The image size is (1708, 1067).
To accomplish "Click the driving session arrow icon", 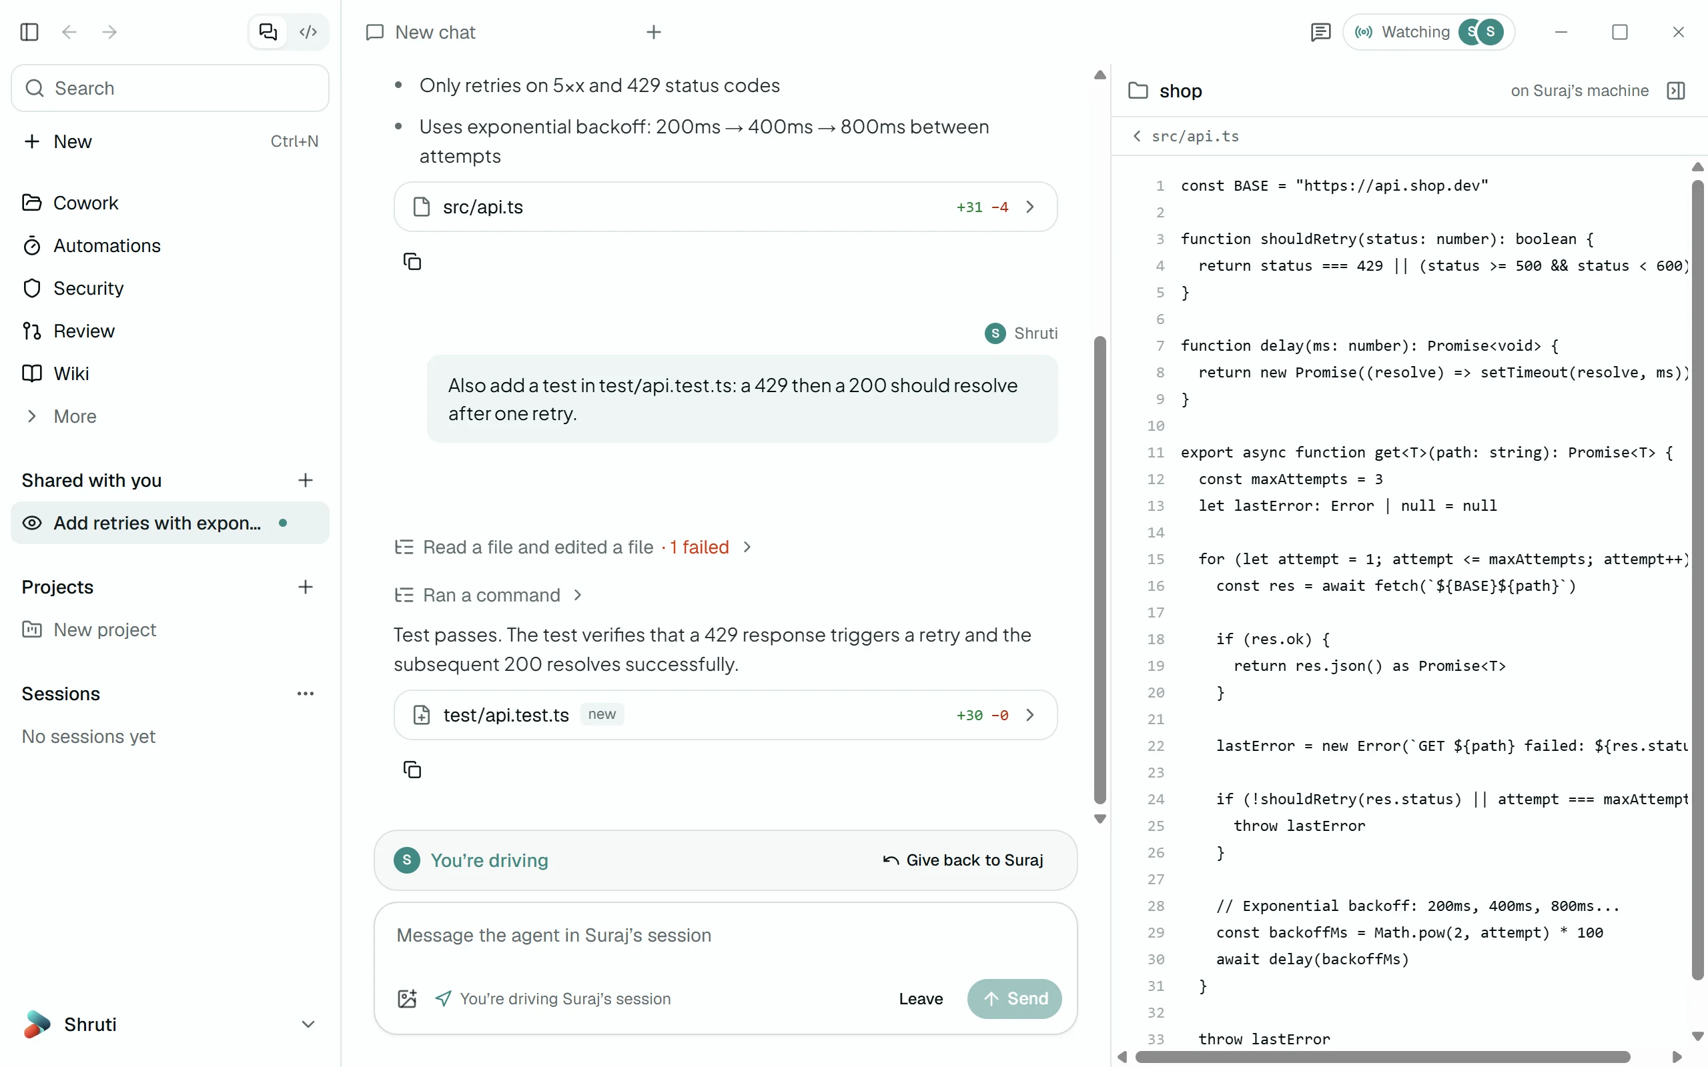I will pyautogui.click(x=443, y=998).
